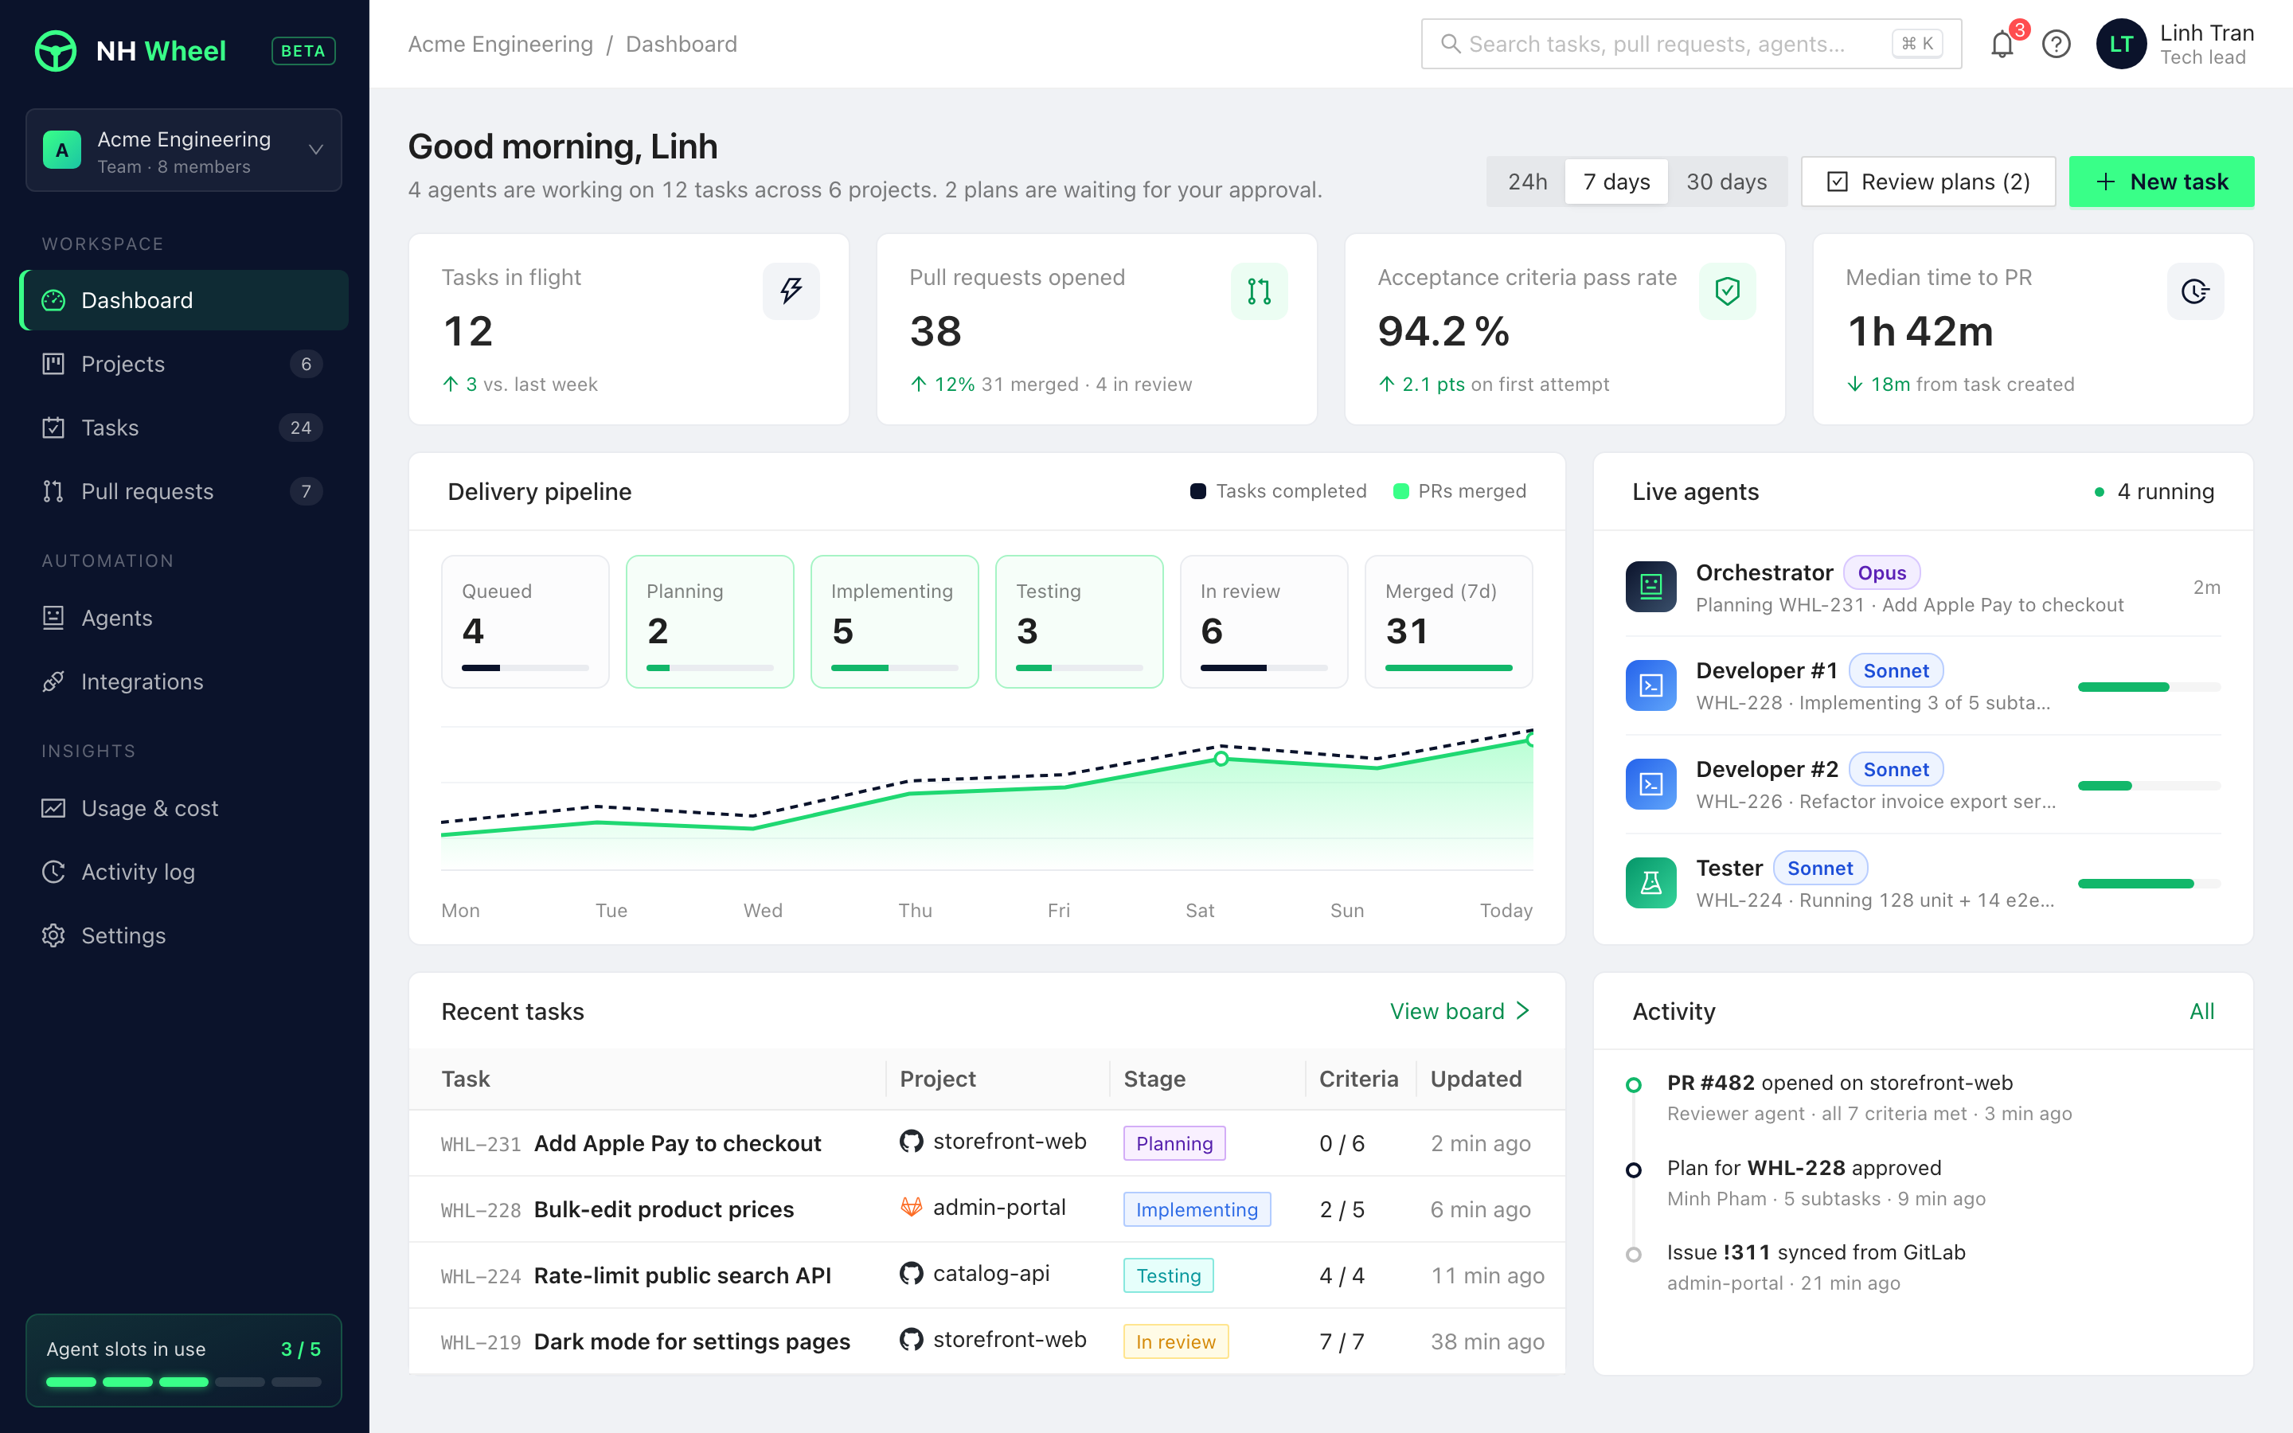Viewport: 2293px width, 1433px height.
Task: Select the 24h time range
Action: [x=1526, y=181]
